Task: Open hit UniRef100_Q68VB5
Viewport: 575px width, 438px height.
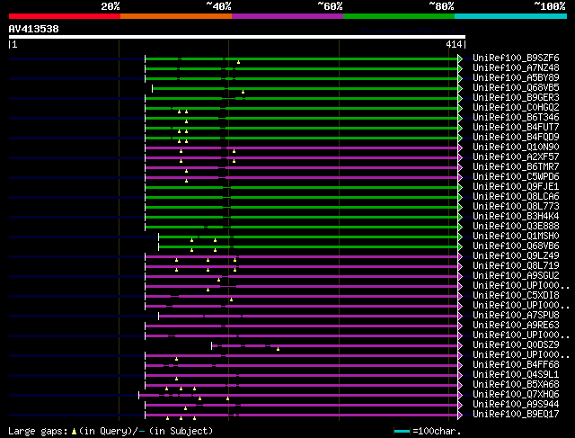Action: tap(516, 88)
